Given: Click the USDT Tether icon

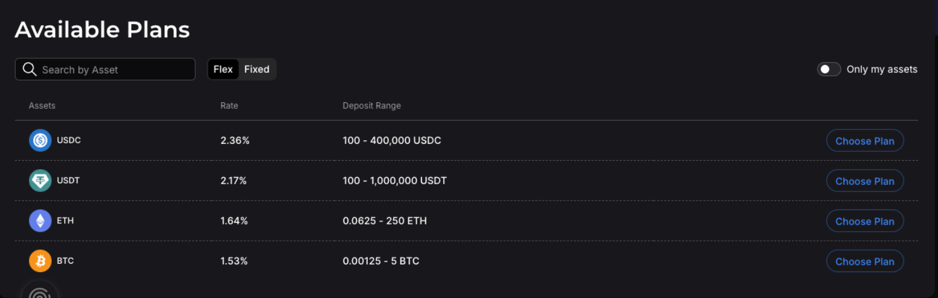Looking at the screenshot, I should pos(40,181).
